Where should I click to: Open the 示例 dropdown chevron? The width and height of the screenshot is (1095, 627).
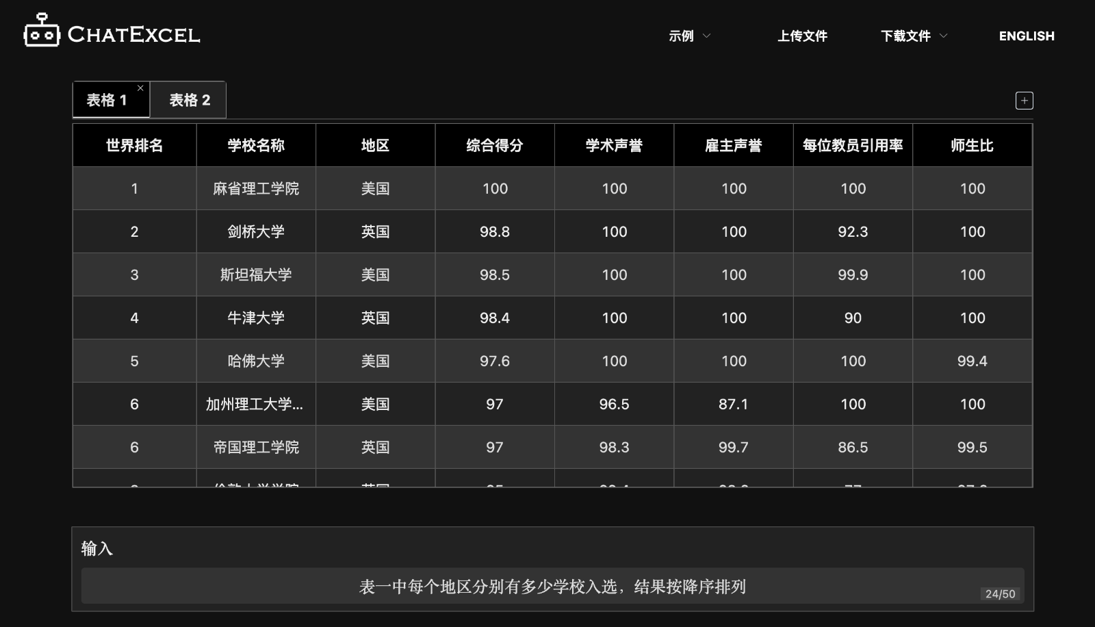point(708,36)
